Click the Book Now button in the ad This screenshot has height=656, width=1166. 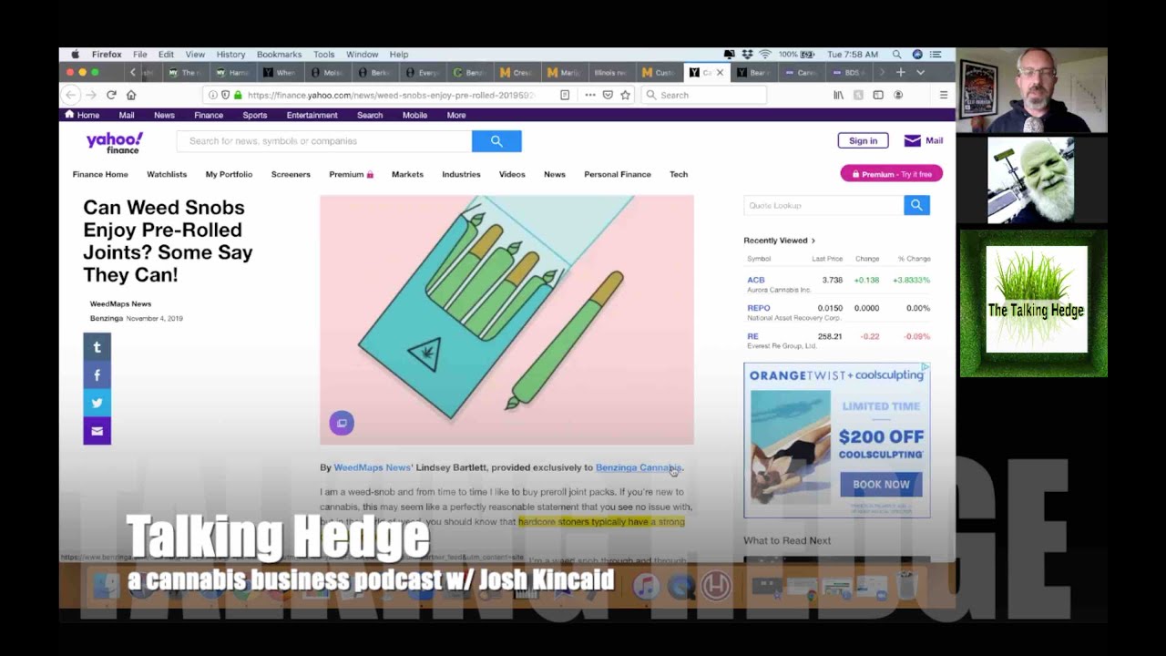(881, 485)
